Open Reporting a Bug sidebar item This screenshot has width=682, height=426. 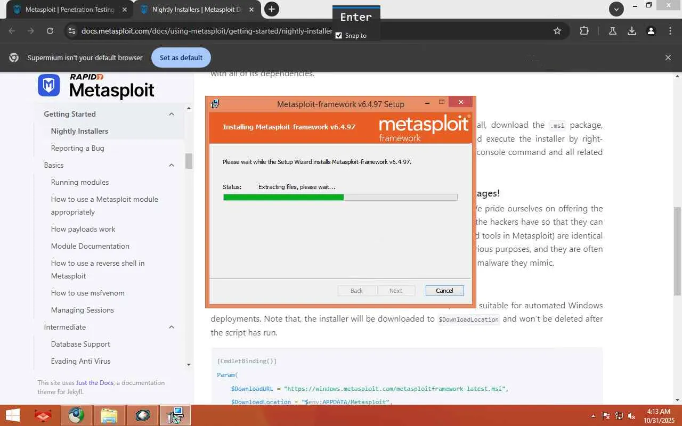tap(78, 148)
